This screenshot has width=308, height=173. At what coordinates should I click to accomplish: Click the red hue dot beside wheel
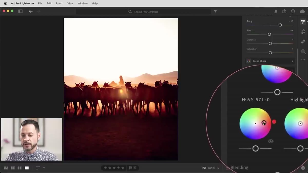pos(274,122)
